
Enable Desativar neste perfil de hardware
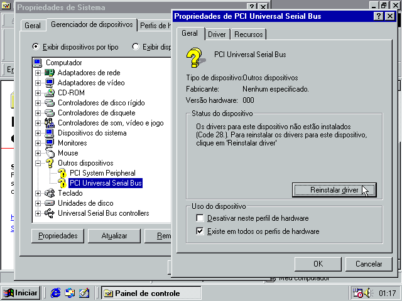(200, 218)
